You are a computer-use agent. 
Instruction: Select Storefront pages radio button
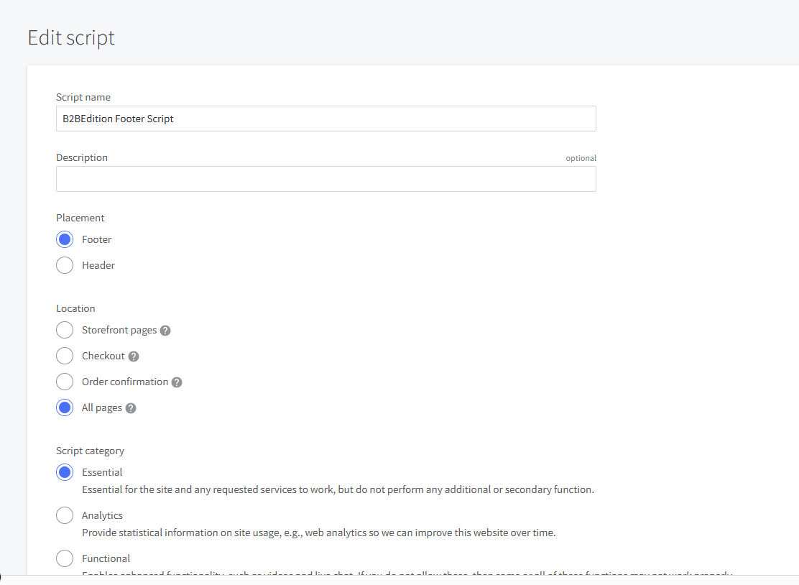click(x=65, y=330)
